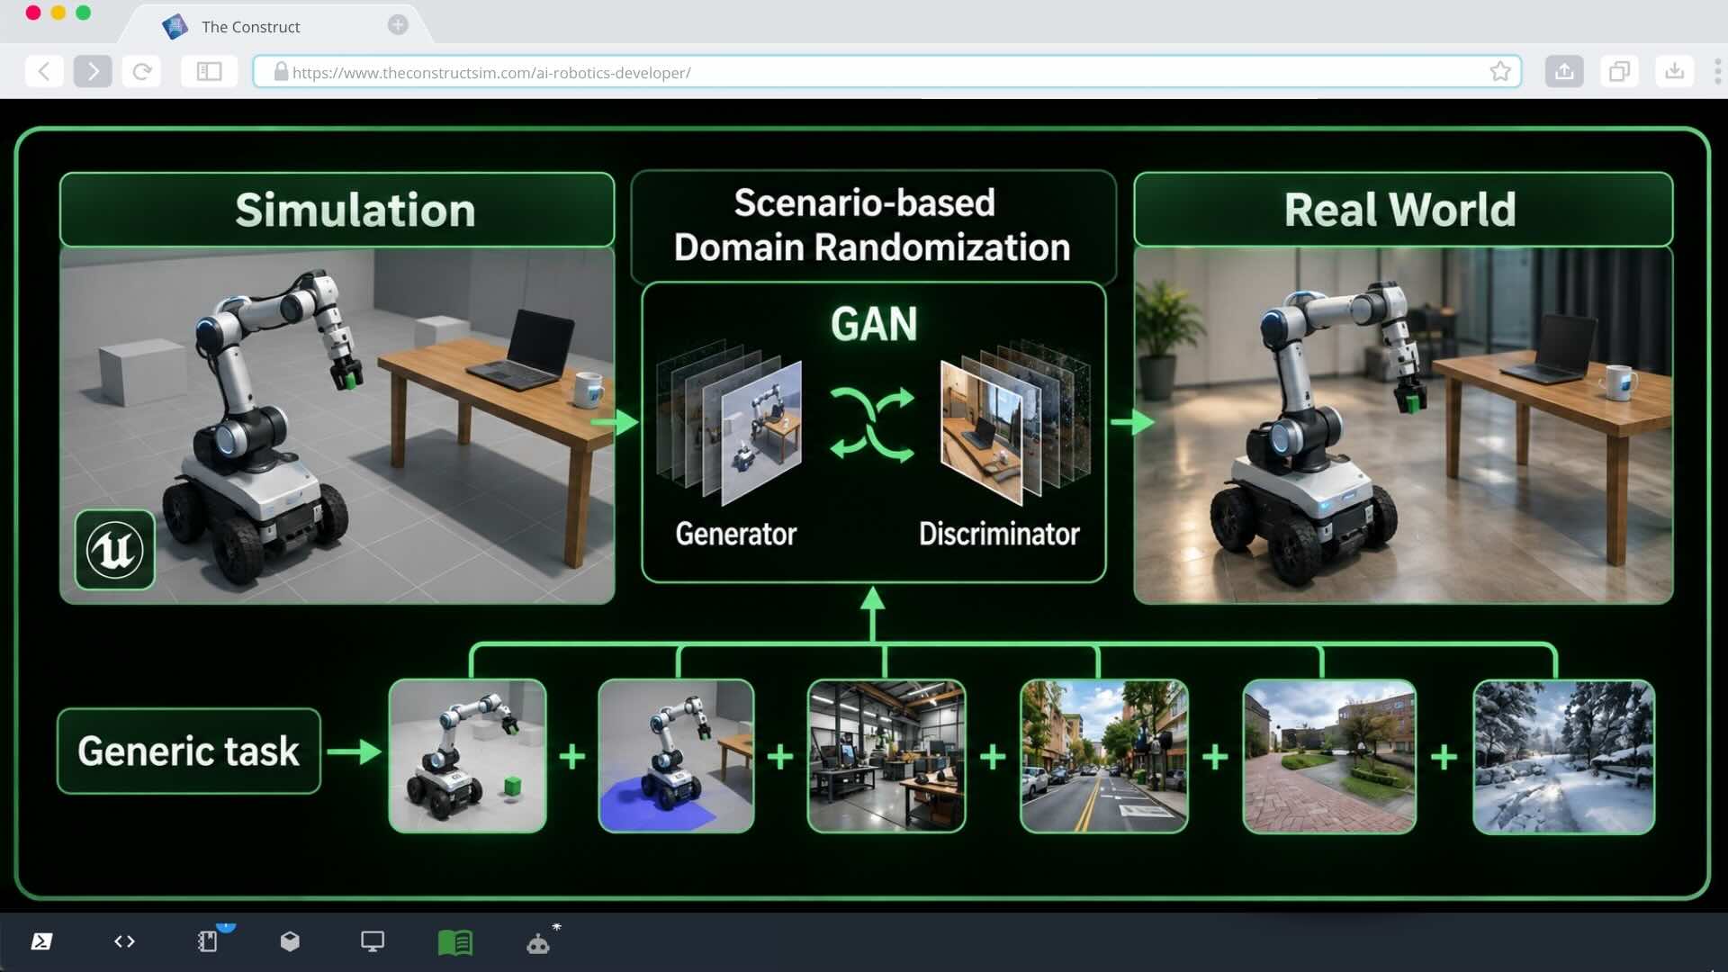Click the URL address field
This screenshot has height=972, width=1728.
coord(886,72)
